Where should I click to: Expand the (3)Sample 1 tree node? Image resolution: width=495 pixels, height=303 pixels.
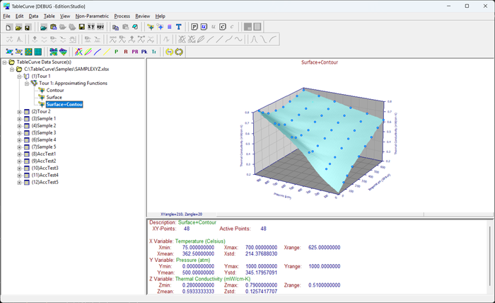click(19, 119)
